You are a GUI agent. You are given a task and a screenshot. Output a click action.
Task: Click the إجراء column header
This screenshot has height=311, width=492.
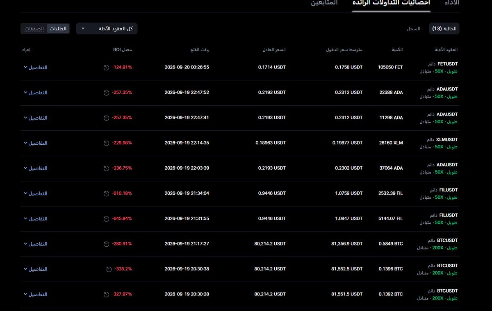coord(26,50)
